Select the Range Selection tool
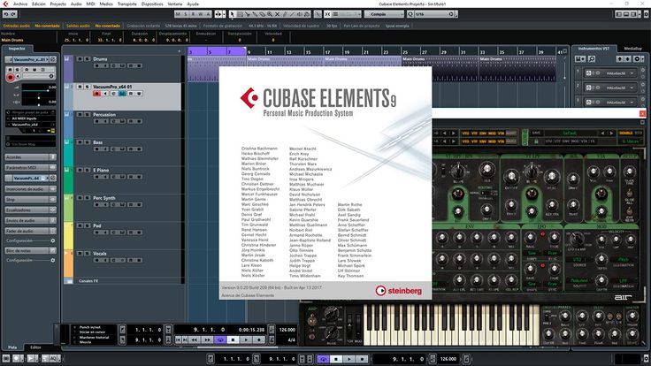 240,14
